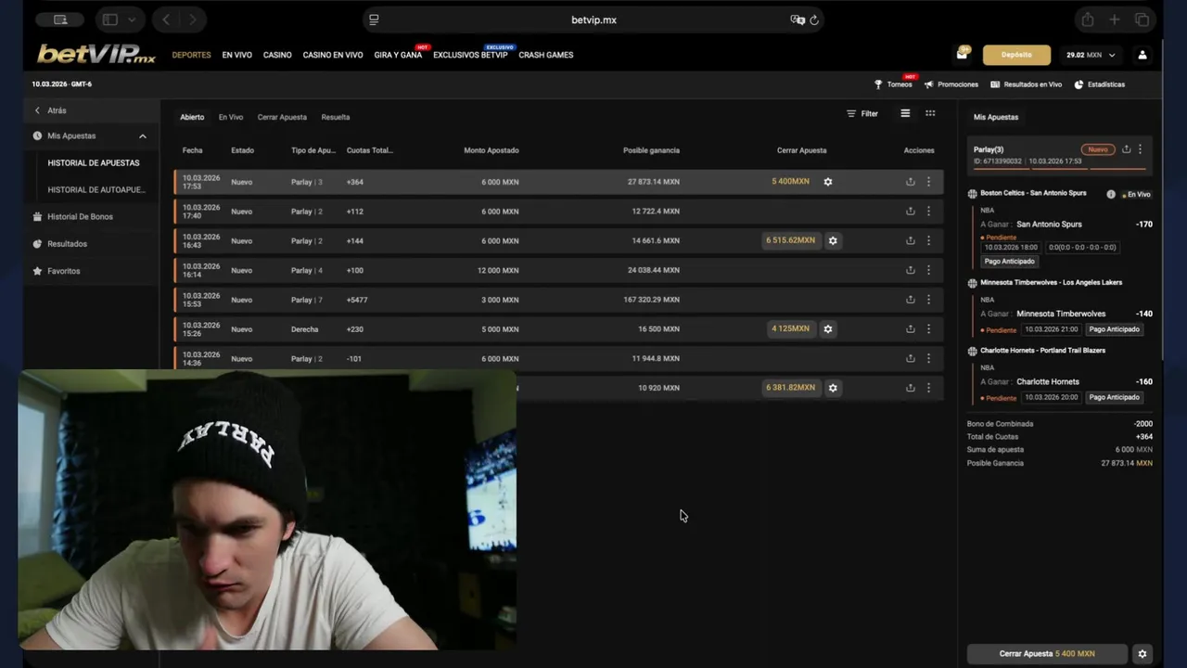This screenshot has height=668, width=1187.
Task: Open more actions for the +144 parlay row
Action: 928,240
